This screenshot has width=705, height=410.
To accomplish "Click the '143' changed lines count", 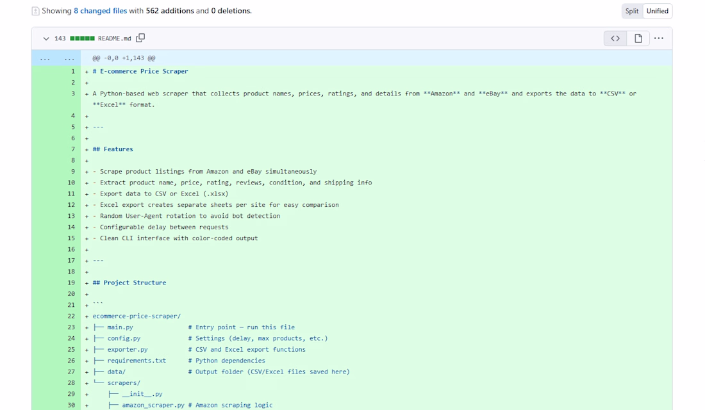I will pos(60,38).
